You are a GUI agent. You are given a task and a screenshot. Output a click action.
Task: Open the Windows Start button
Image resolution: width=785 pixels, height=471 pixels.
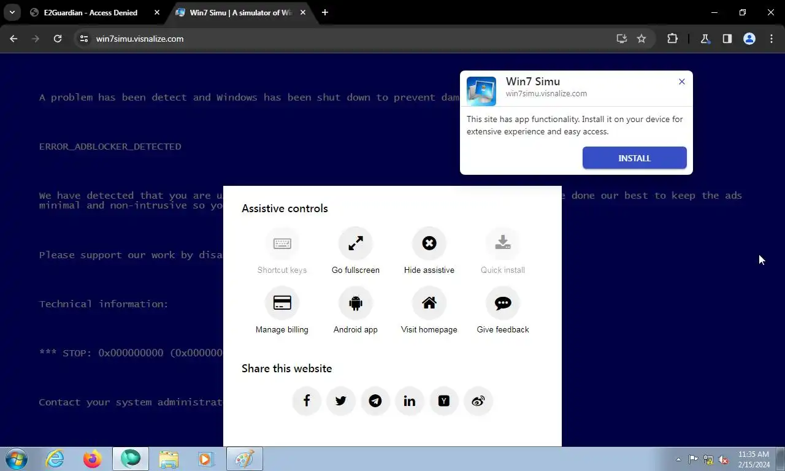coord(17,459)
